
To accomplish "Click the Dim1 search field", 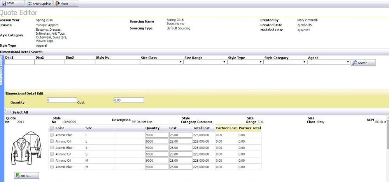I will (19, 62).
